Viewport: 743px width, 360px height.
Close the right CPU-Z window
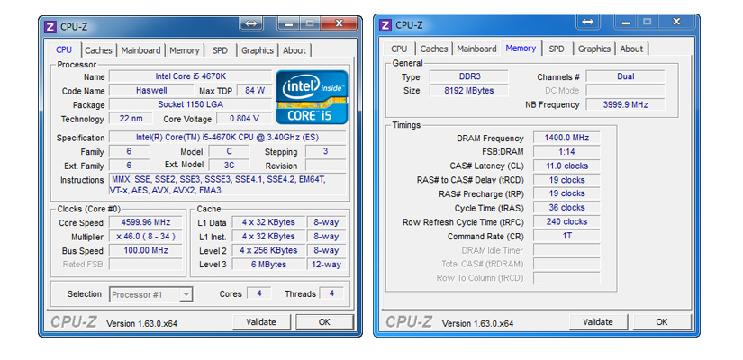(x=676, y=22)
